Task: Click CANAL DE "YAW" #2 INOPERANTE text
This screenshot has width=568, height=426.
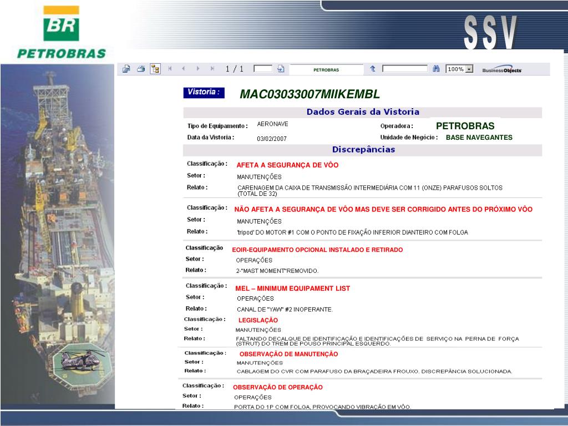Action: click(x=285, y=310)
